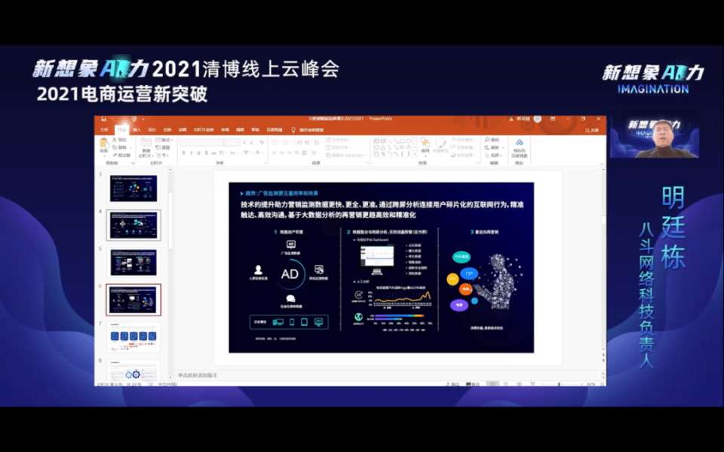Toggle italic text formatting
724x452 pixels.
[x=192, y=153]
